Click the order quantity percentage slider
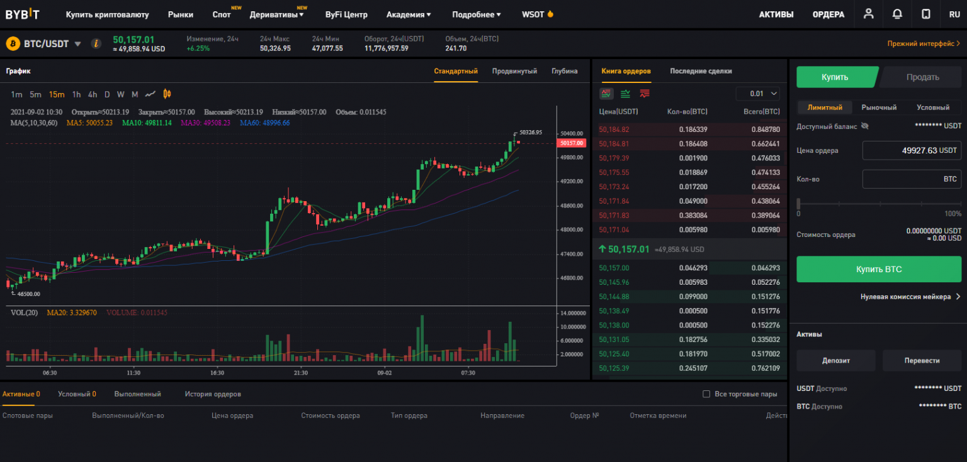This screenshot has height=462, width=967. (x=879, y=203)
